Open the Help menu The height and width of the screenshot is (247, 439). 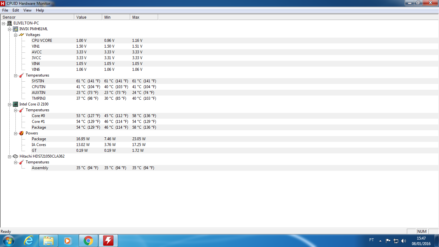pos(40,10)
